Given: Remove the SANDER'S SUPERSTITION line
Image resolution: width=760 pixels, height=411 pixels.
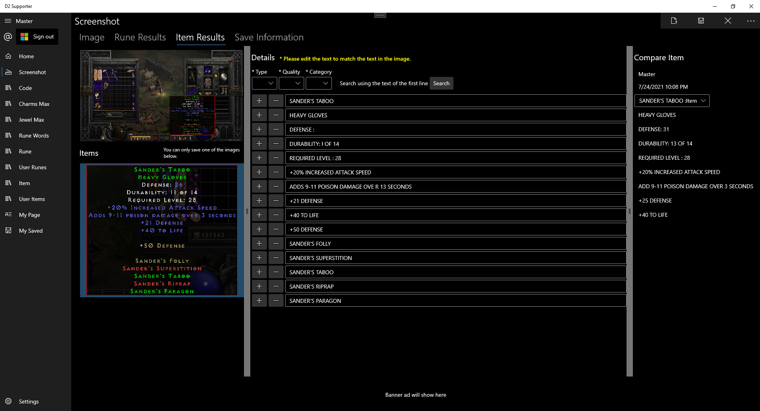Looking at the screenshot, I should tap(276, 258).
